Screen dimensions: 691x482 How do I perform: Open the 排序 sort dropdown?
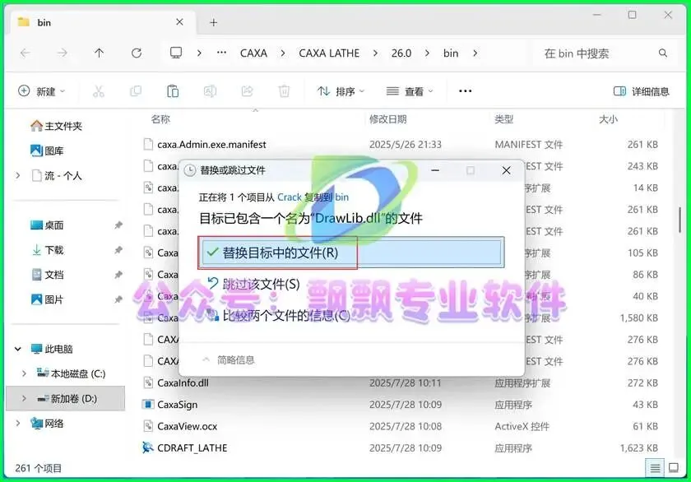341,91
